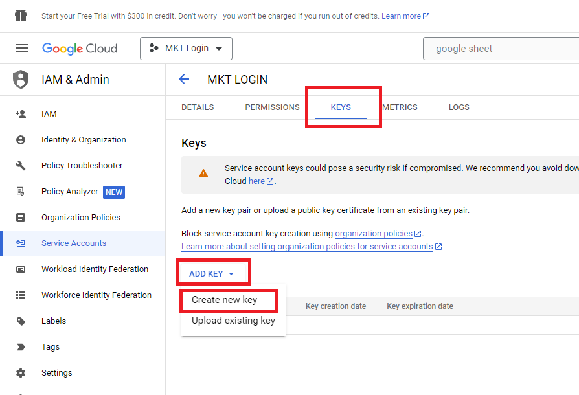Click the NEW badge beside Policy Analyzer

pyautogui.click(x=114, y=192)
